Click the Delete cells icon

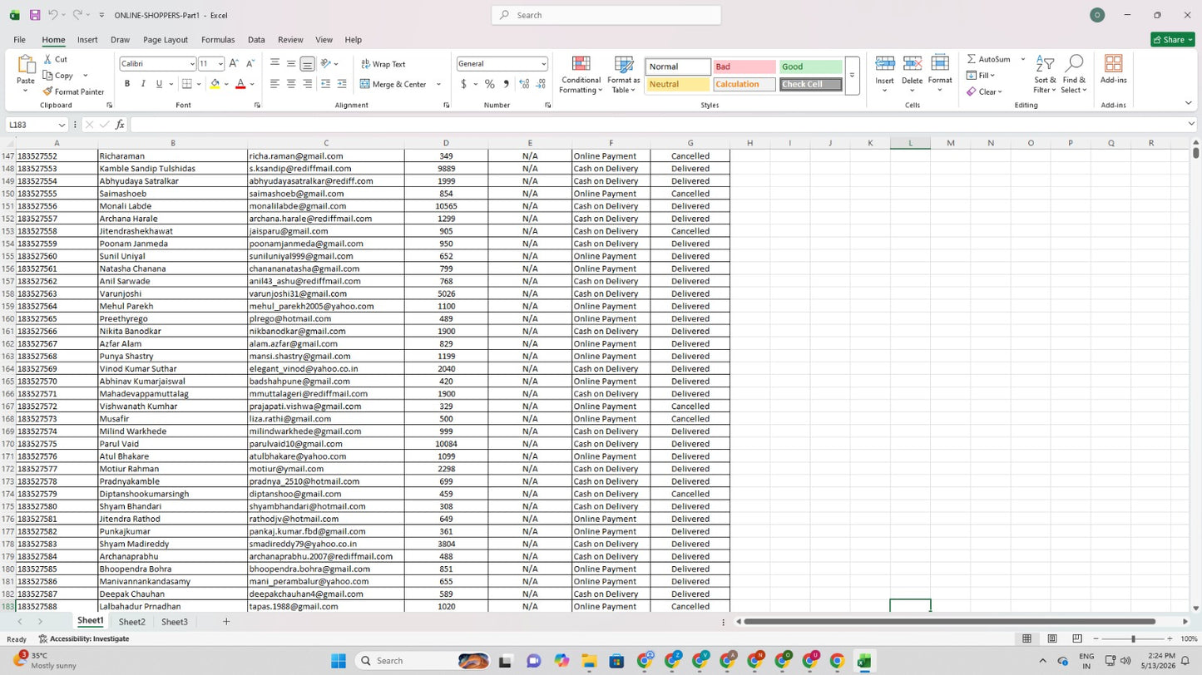pyautogui.click(x=913, y=64)
